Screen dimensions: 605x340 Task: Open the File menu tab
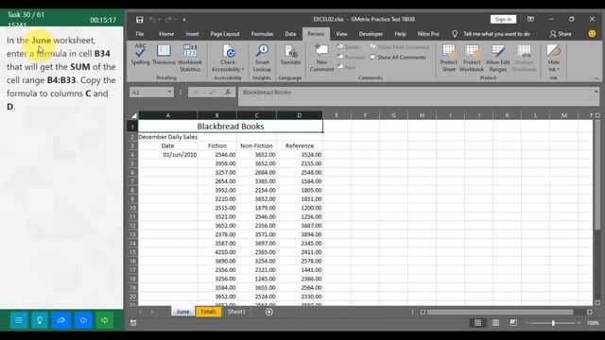click(x=140, y=34)
